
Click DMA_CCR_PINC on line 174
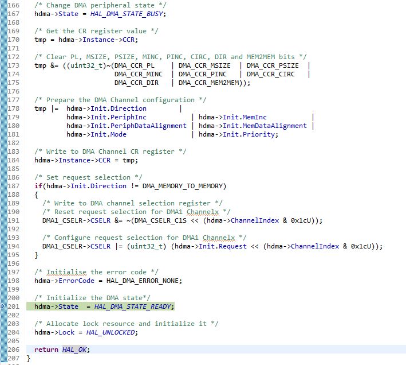(203, 74)
